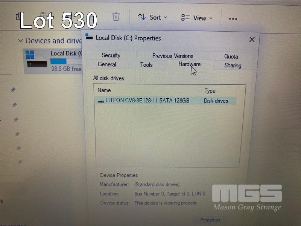
Task: Open the View dropdown menu
Action: pyautogui.click(x=198, y=18)
